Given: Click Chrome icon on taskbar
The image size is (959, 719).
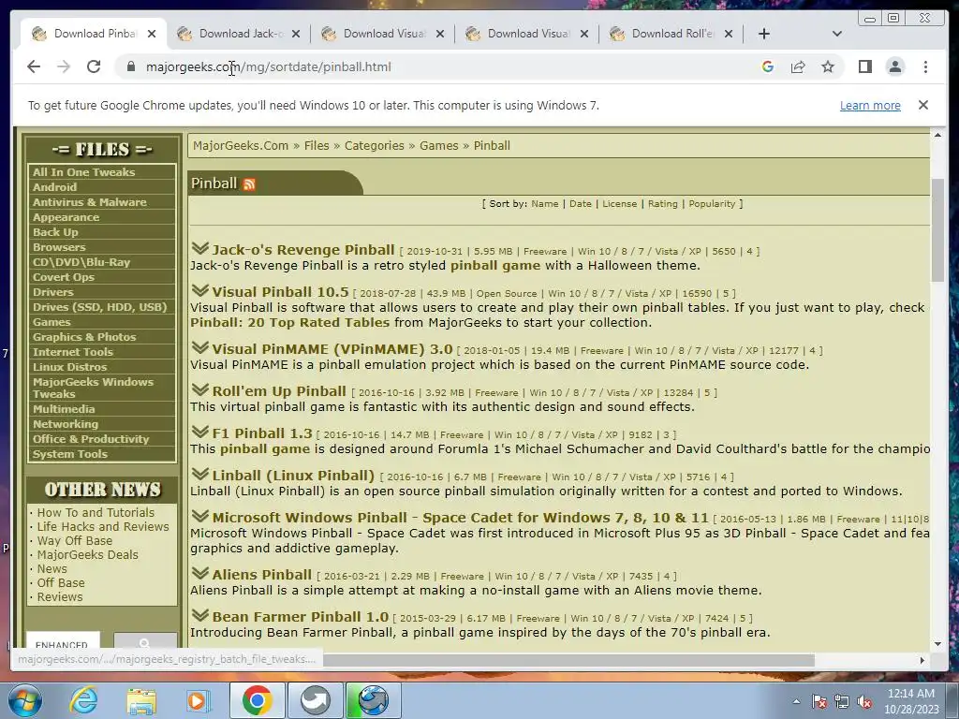Looking at the screenshot, I should coord(257,700).
